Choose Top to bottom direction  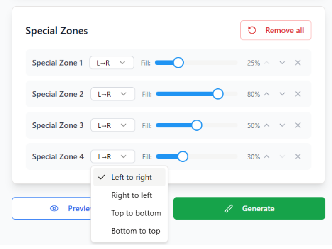[x=136, y=213]
